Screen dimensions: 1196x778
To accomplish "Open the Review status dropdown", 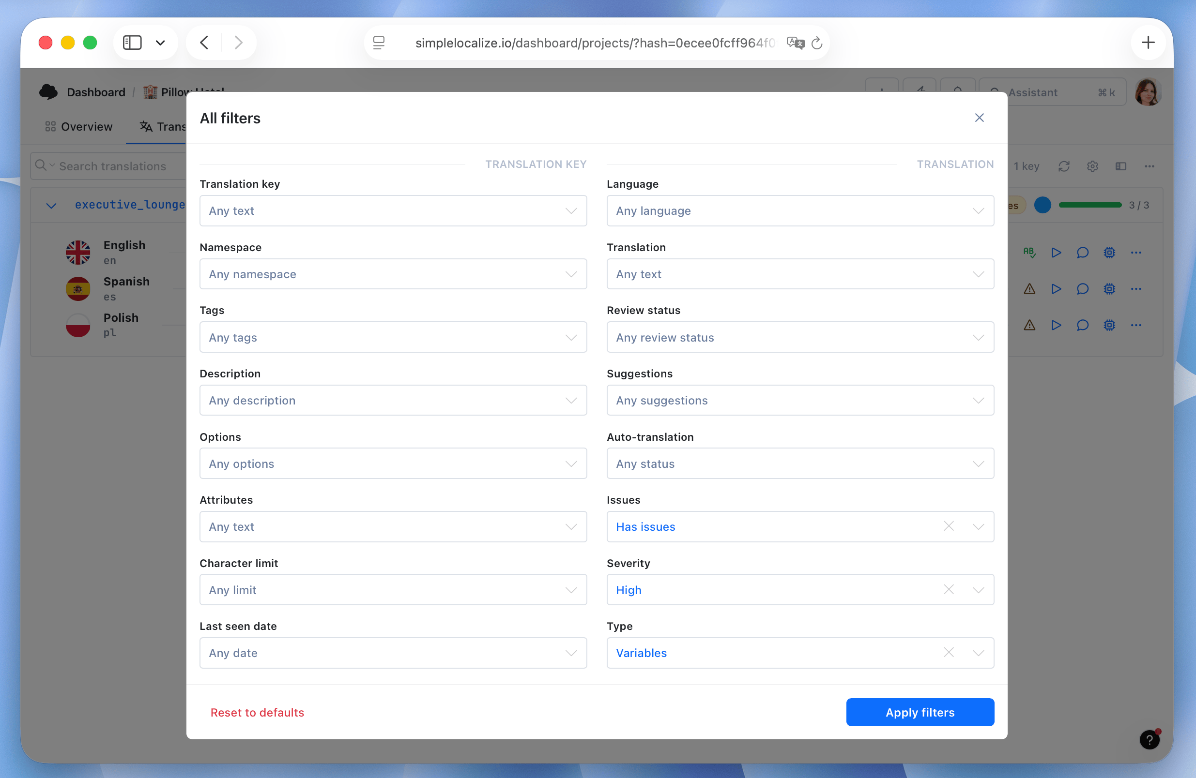I will (x=800, y=338).
